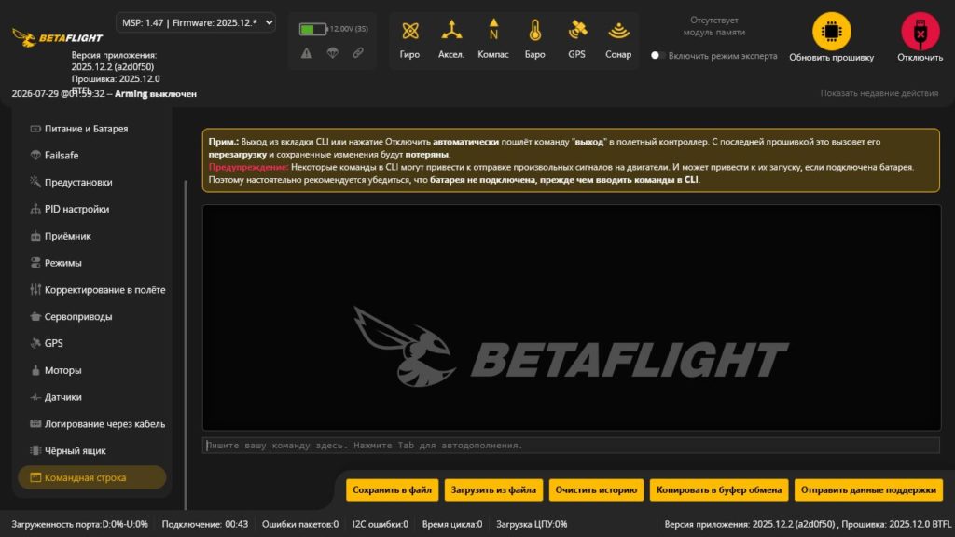The width and height of the screenshot is (955, 537).
Task: Click the CLI command input field
Action: click(572, 445)
